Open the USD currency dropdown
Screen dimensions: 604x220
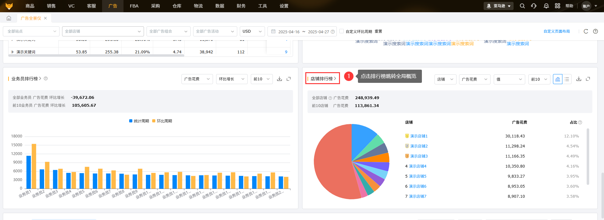252,31
